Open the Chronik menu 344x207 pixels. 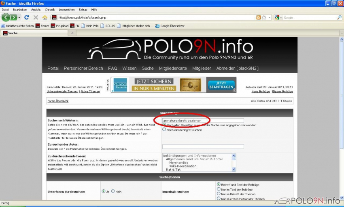tap(49, 9)
